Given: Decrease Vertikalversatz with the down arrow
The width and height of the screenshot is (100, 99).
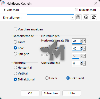Looking at the screenshot, I should pos(81,49).
